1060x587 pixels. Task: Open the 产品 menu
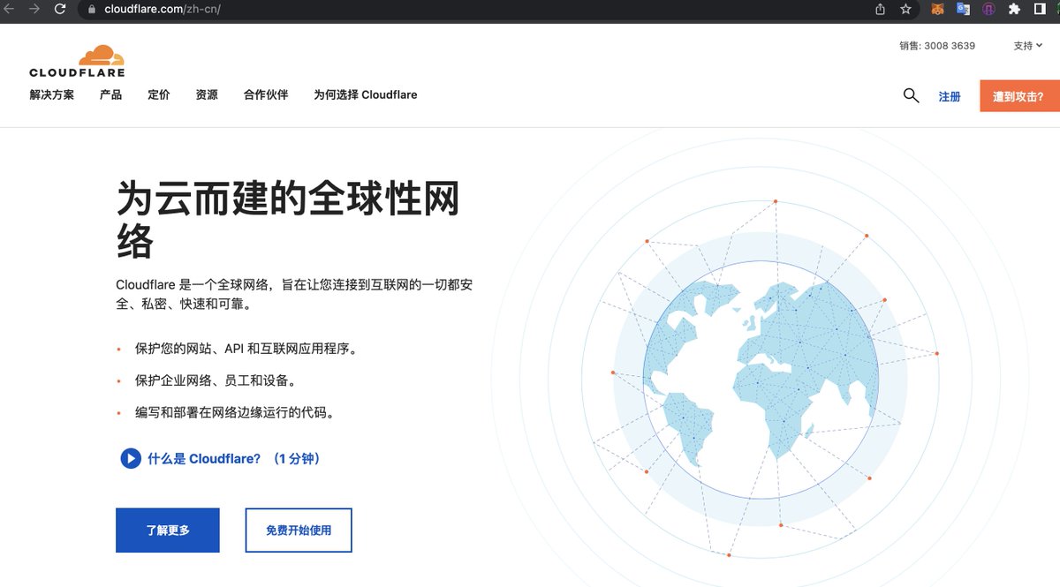coord(111,94)
